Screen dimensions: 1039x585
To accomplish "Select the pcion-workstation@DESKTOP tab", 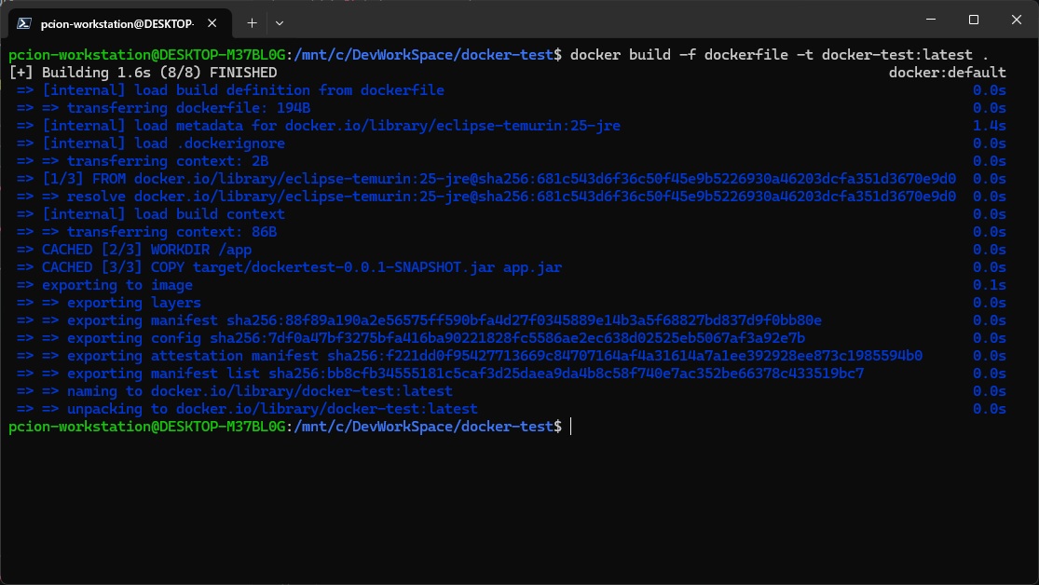I will tap(120, 24).
